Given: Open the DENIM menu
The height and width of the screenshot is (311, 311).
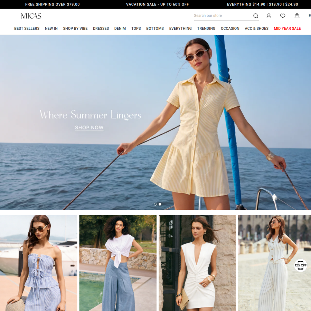Looking at the screenshot, I should pyautogui.click(x=120, y=29).
